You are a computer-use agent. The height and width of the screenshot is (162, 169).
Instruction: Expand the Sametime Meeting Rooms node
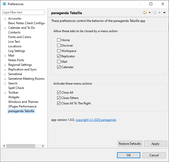pos(5,79)
